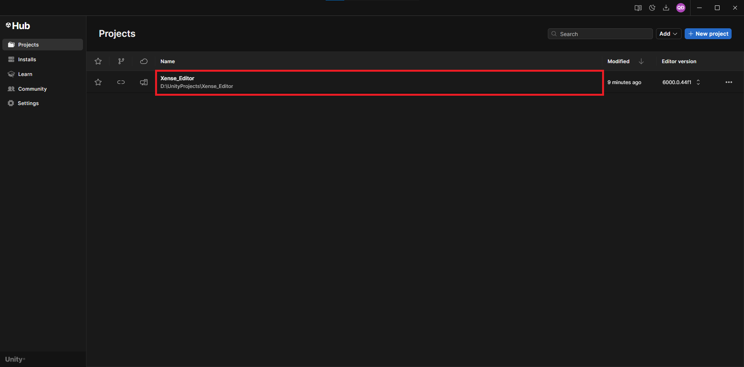Open the downloads icon in title bar
Viewport: 744px width, 367px height.
pyautogui.click(x=666, y=8)
